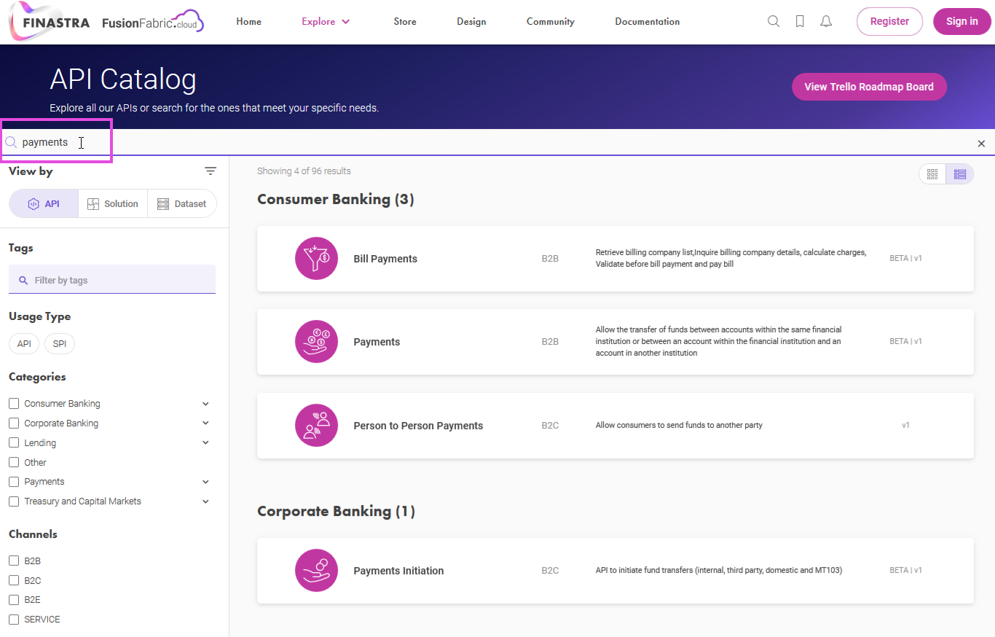Click the Sign in button

pos(962,22)
